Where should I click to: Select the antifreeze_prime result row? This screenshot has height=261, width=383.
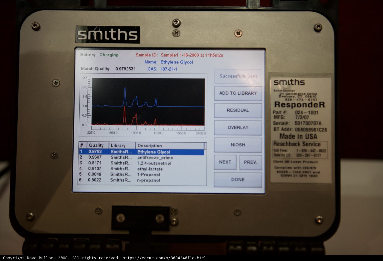(x=142, y=158)
